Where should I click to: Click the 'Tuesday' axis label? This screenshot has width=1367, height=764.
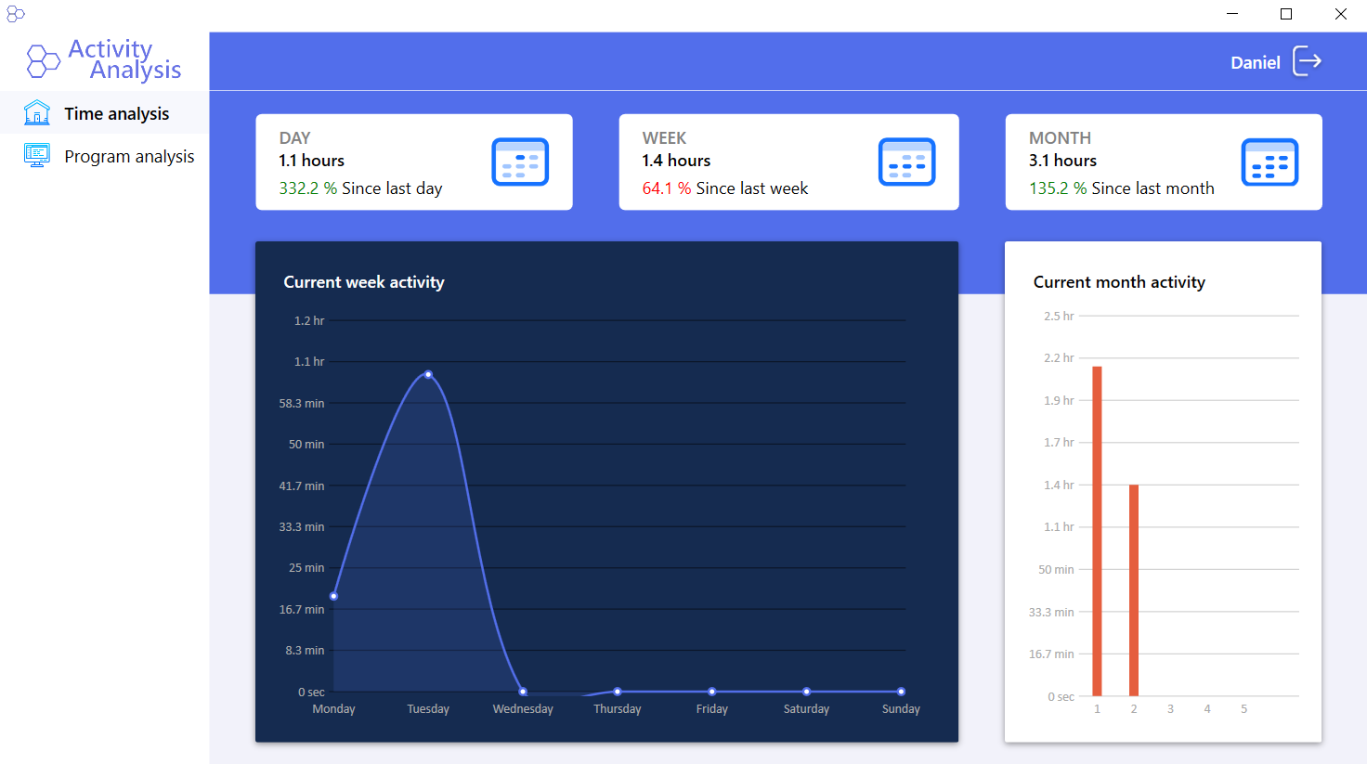(428, 708)
